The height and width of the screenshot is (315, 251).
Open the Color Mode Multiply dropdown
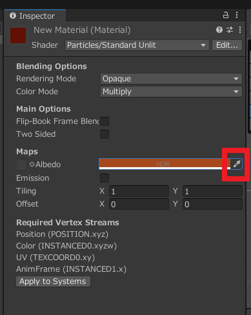[x=171, y=92]
